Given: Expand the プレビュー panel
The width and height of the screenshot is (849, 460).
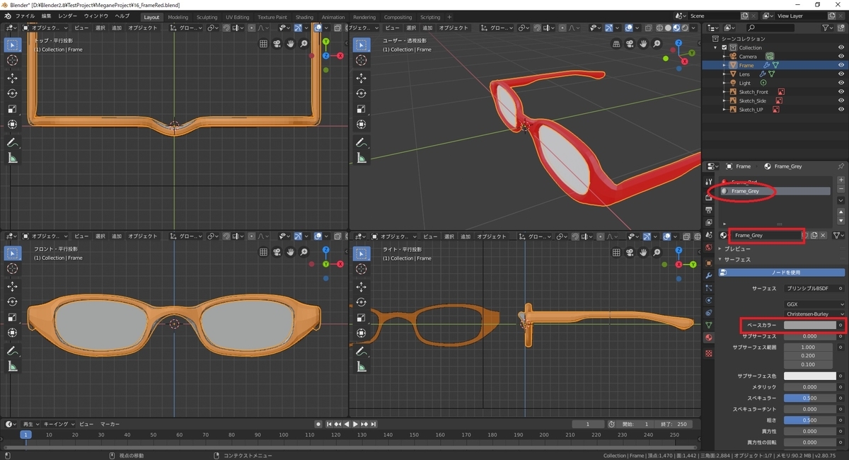Looking at the screenshot, I should [737, 249].
